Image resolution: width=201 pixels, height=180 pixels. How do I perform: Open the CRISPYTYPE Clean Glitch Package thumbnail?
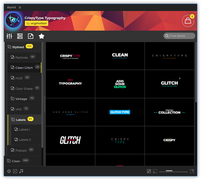(70, 56)
